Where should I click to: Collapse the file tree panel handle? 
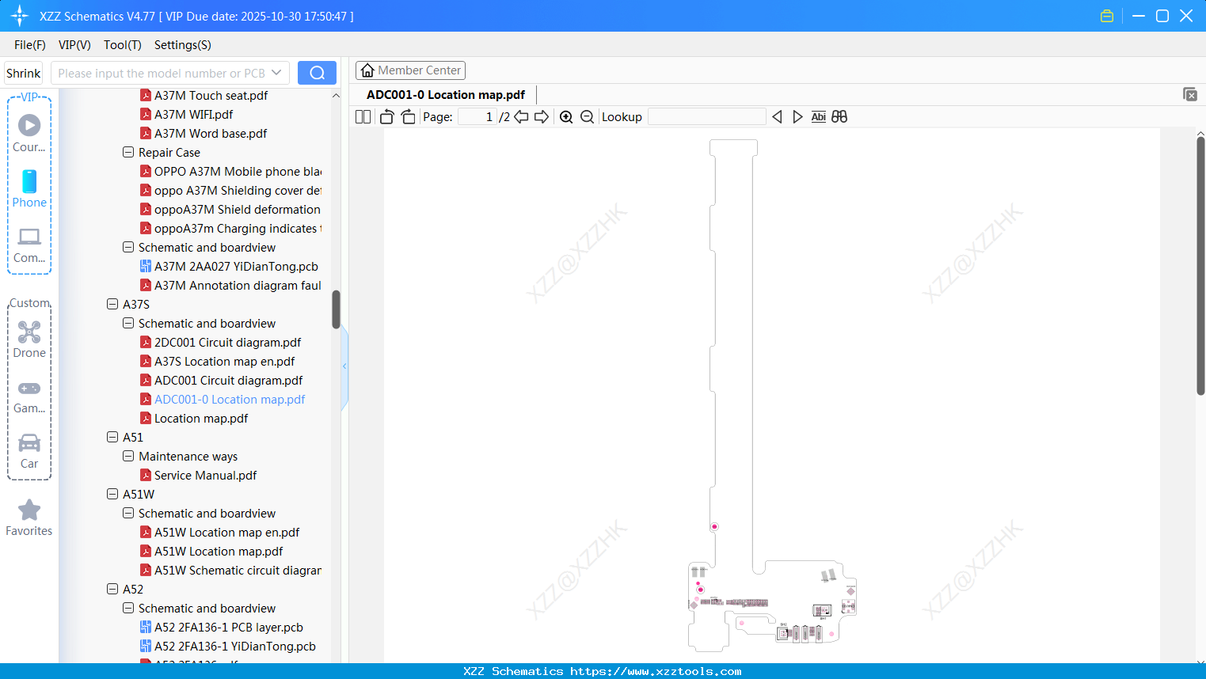click(344, 366)
